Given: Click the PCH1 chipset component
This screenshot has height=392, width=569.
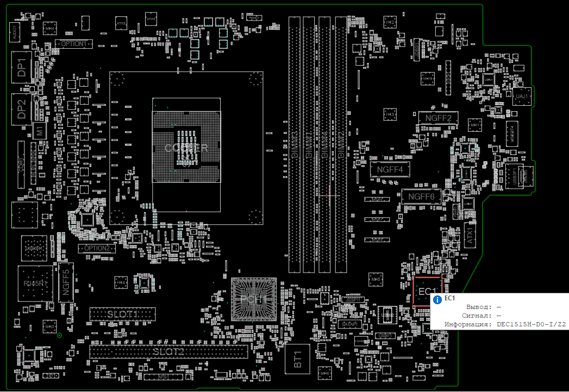Looking at the screenshot, I should 253,299.
